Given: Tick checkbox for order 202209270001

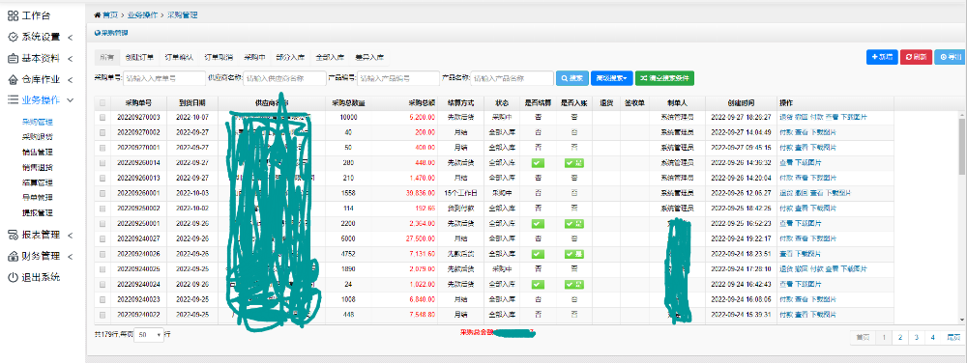Looking at the screenshot, I should [x=103, y=148].
